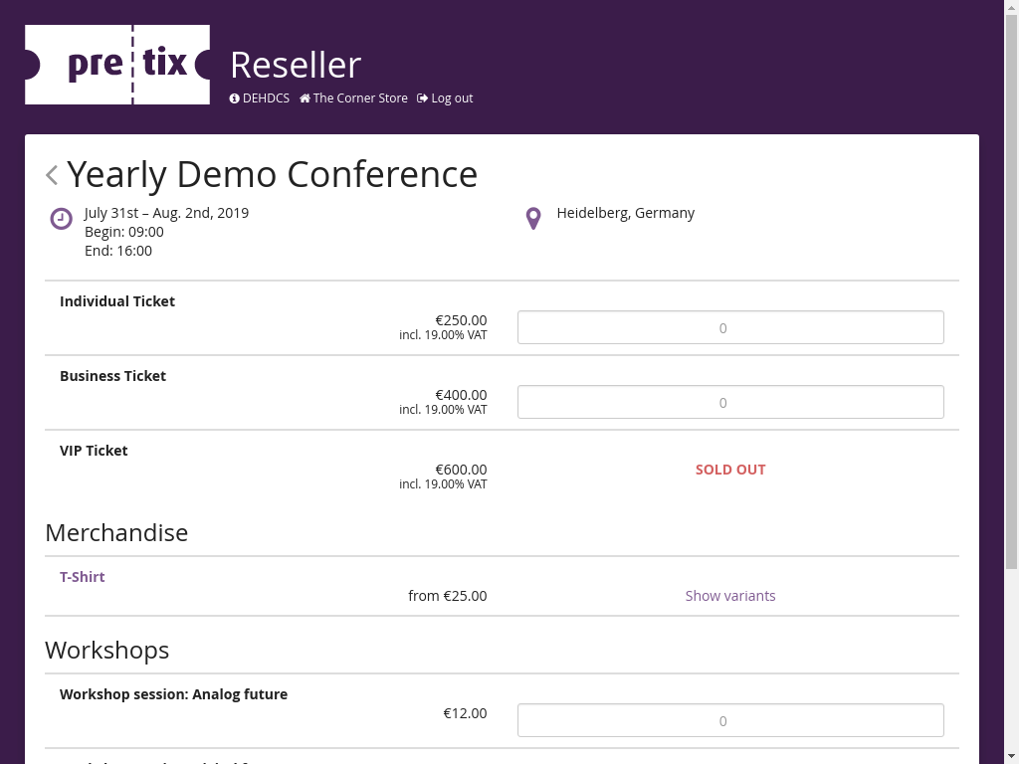Click the location pin icon
This screenshot has width=1019, height=764.
pos(533,218)
